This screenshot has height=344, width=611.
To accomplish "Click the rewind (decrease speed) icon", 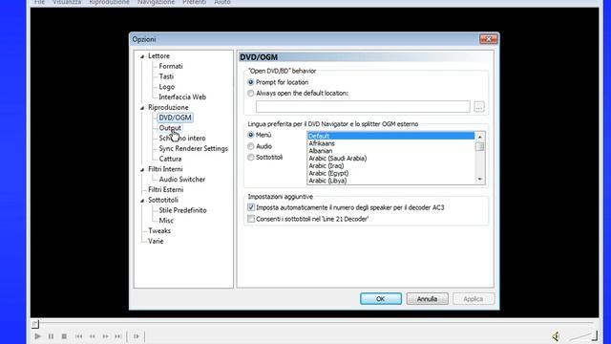I will tap(92, 336).
